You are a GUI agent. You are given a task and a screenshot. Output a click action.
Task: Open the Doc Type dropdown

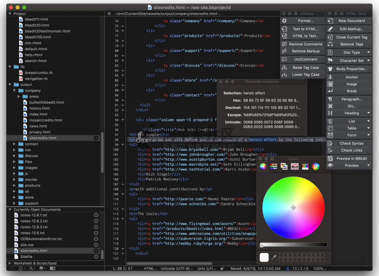point(349,52)
